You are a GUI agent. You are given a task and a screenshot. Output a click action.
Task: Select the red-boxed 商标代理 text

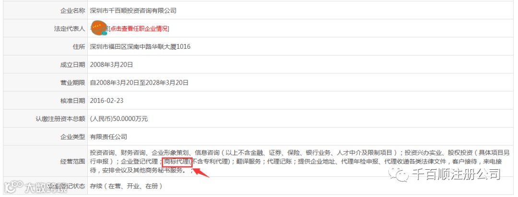pyautogui.click(x=177, y=162)
